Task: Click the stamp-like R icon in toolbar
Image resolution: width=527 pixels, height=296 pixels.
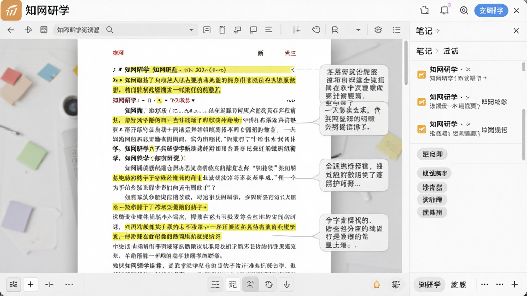Action: tap(335, 30)
